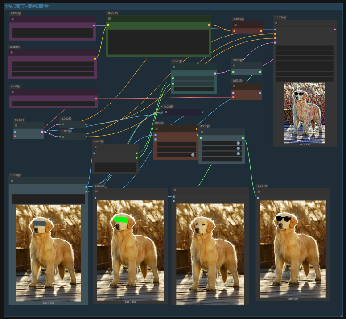
Task: Click the first widget row in the 32.854秒 sampler node
Action: click(305, 47)
